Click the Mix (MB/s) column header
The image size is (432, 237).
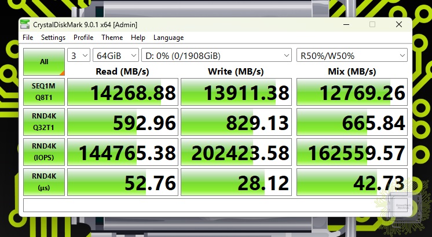[x=352, y=72]
